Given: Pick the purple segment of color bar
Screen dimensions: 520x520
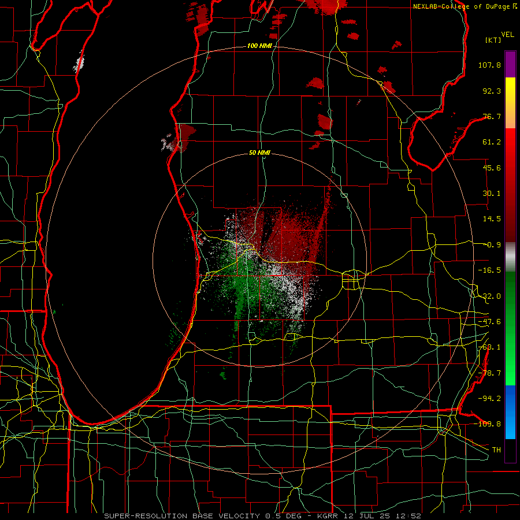Looking at the screenshot, I should [x=510, y=64].
